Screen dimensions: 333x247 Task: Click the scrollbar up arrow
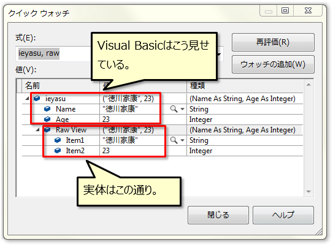click(308, 85)
